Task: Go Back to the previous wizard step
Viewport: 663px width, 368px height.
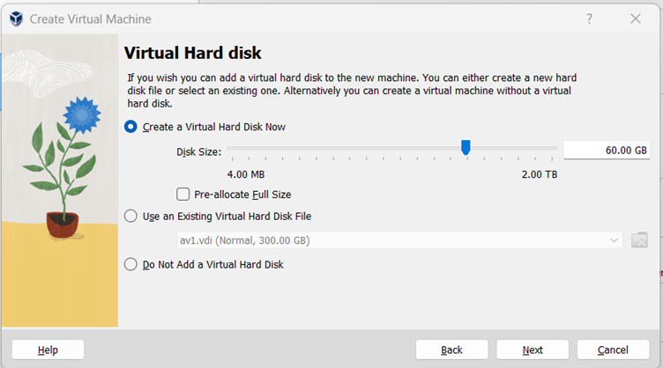Action: (x=451, y=350)
